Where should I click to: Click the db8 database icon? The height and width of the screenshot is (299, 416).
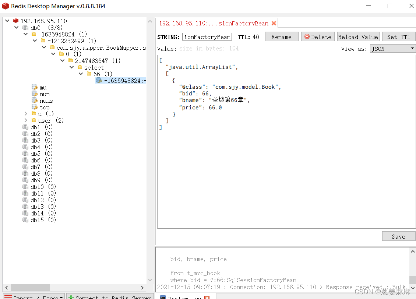25,173
